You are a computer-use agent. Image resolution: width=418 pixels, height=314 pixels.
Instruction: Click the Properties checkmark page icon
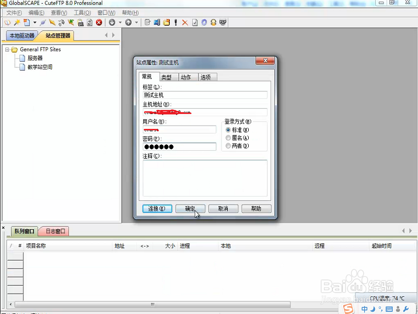click(x=195, y=23)
